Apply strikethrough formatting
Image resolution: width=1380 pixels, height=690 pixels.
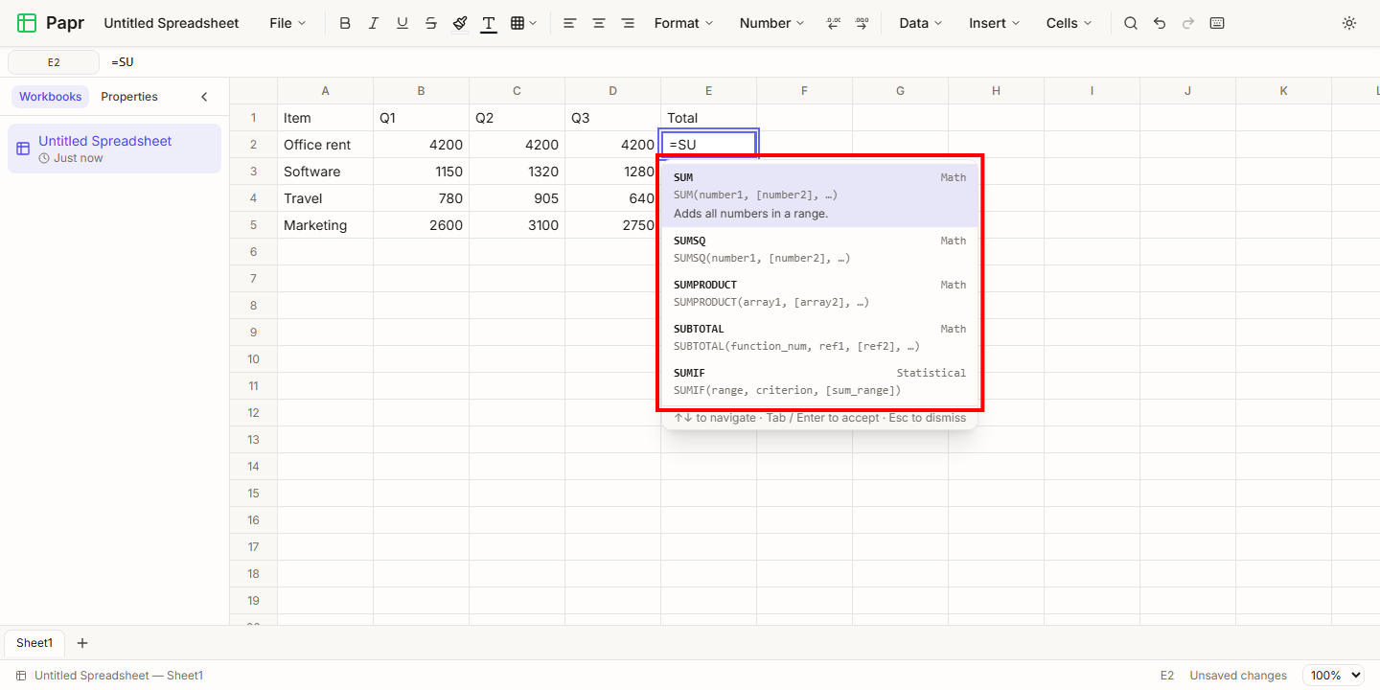point(431,23)
